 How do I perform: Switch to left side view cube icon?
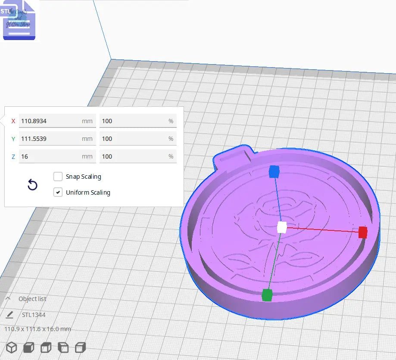[62, 347]
